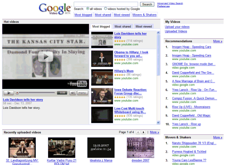Open '32. Landtagssitzung MV' video thumbnail
225x165 pixels.
click(22, 148)
